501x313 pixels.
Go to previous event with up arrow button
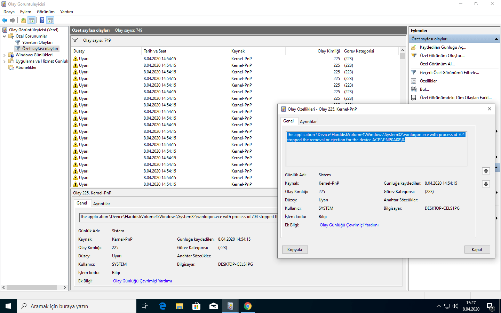[486, 171]
